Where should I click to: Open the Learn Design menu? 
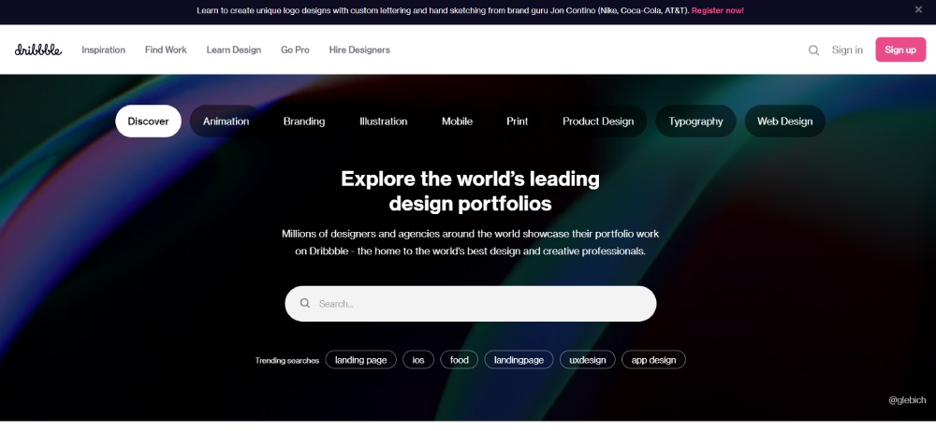click(x=234, y=50)
